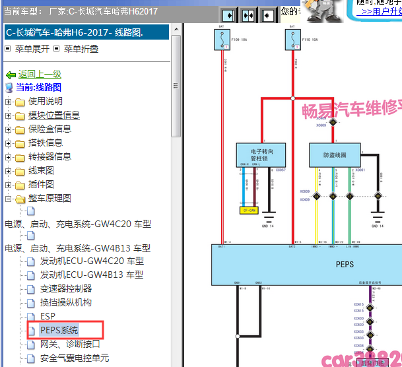Click the F109 10A fuse symbol

click(x=222, y=40)
